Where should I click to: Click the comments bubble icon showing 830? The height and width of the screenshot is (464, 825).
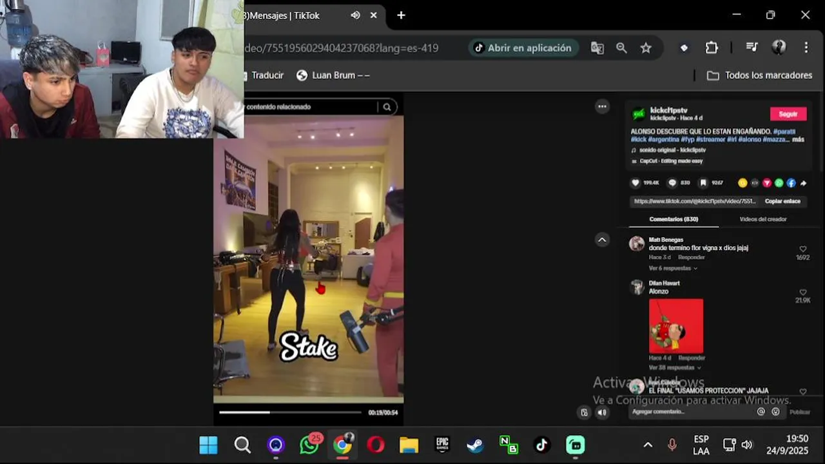pyautogui.click(x=672, y=183)
